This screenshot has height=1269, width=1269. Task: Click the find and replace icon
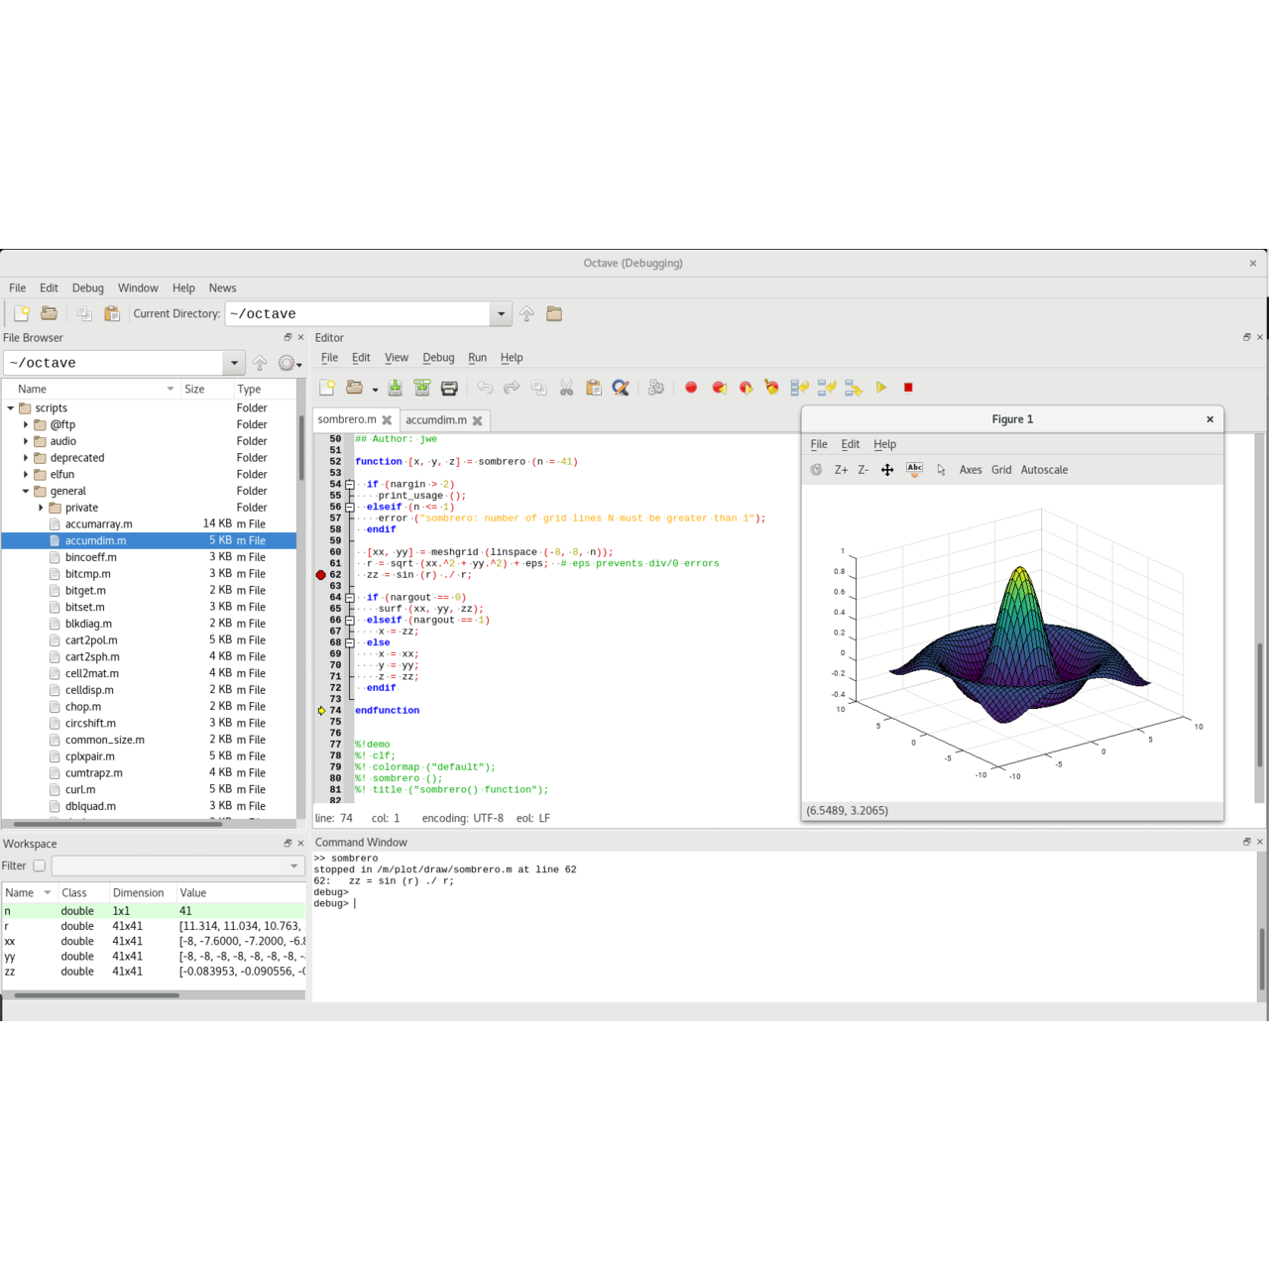(621, 388)
